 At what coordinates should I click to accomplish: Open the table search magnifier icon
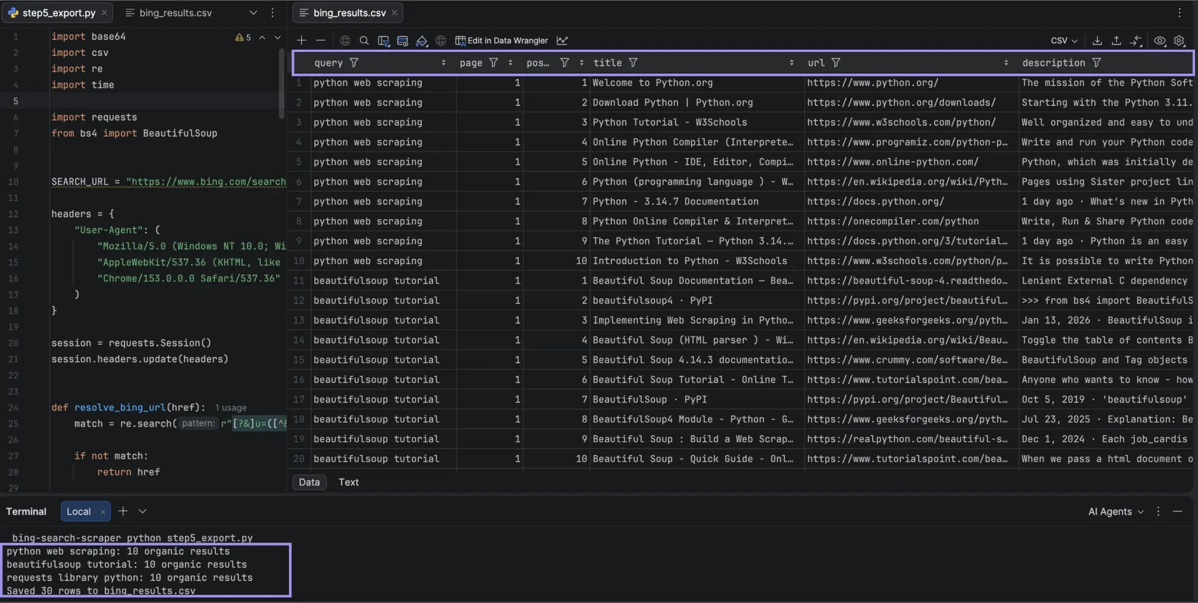[364, 40]
